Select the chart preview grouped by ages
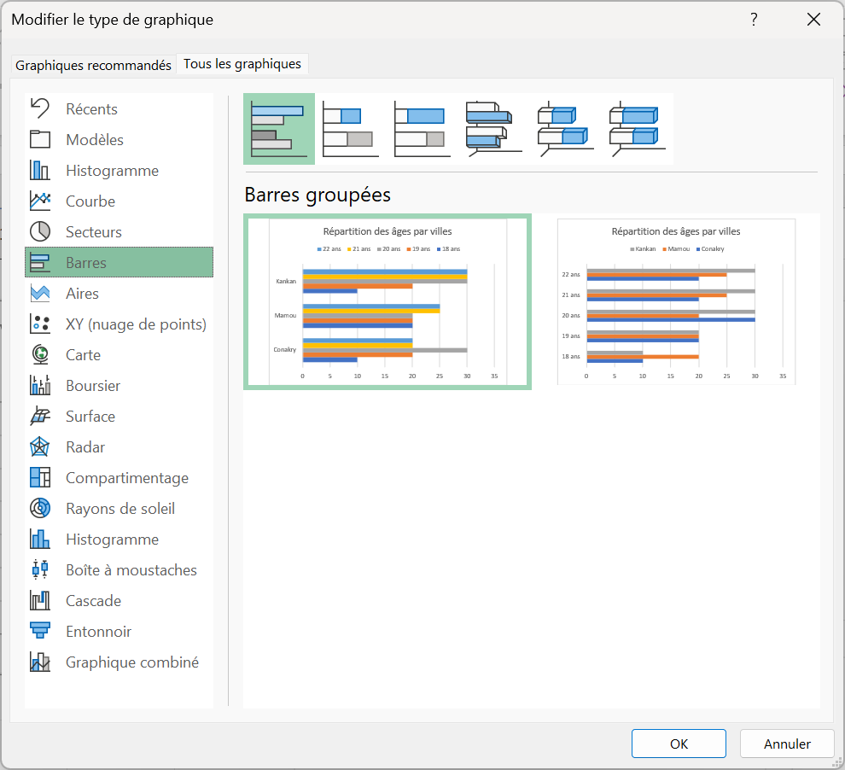 click(x=676, y=301)
